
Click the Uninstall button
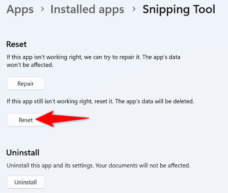point(25,182)
